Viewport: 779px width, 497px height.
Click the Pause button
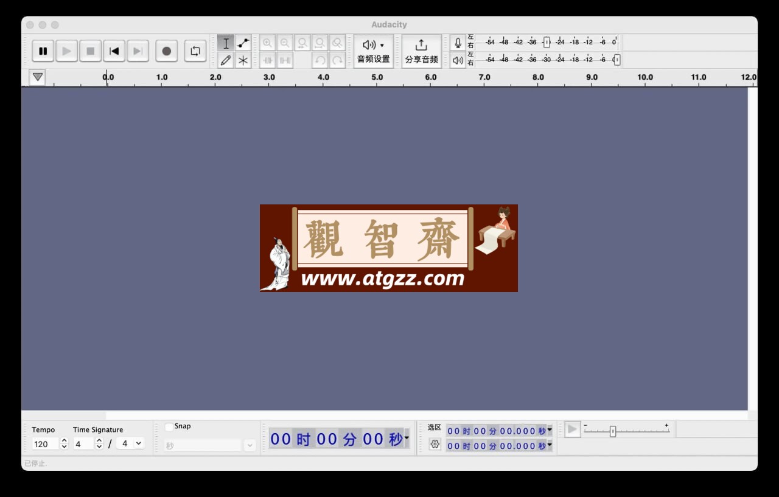43,51
